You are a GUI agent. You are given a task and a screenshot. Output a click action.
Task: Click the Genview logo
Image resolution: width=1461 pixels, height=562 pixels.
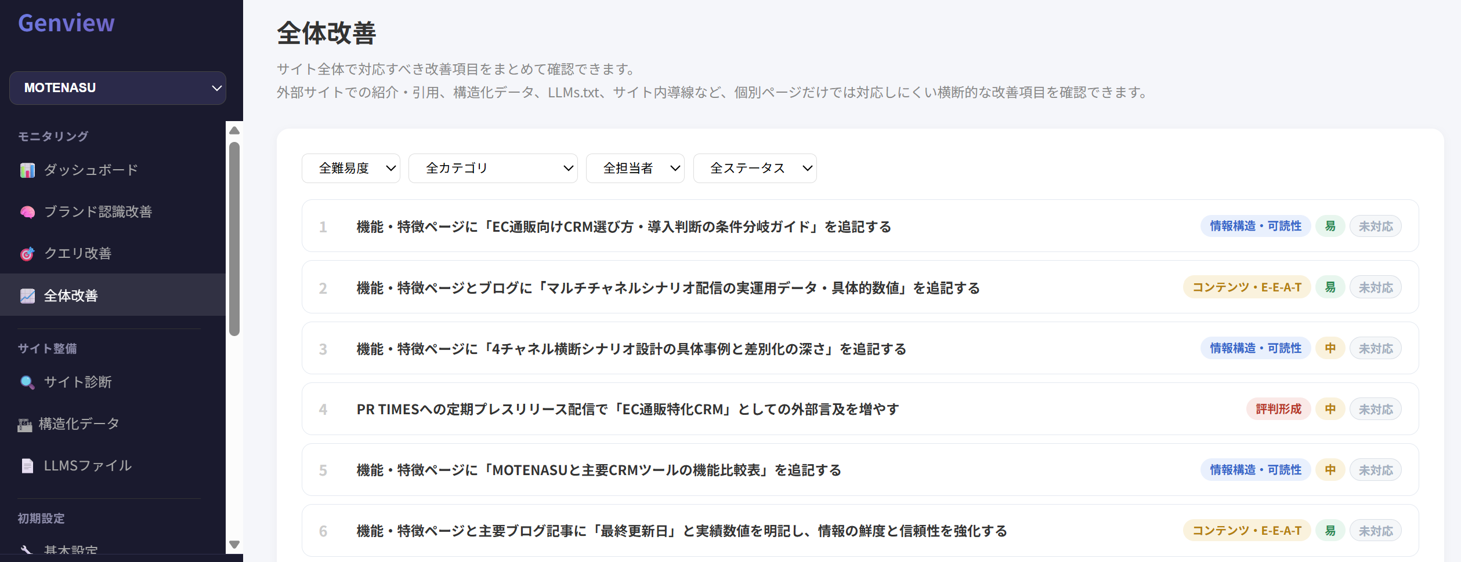click(66, 23)
